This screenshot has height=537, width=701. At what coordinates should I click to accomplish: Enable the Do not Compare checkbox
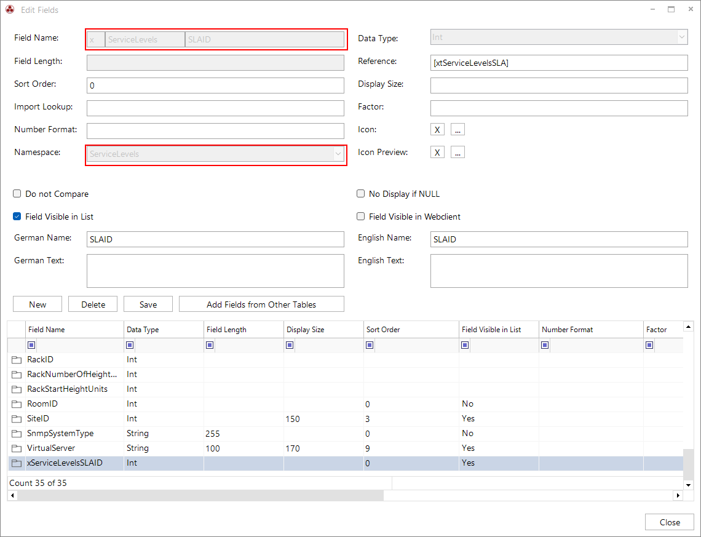[x=17, y=194]
